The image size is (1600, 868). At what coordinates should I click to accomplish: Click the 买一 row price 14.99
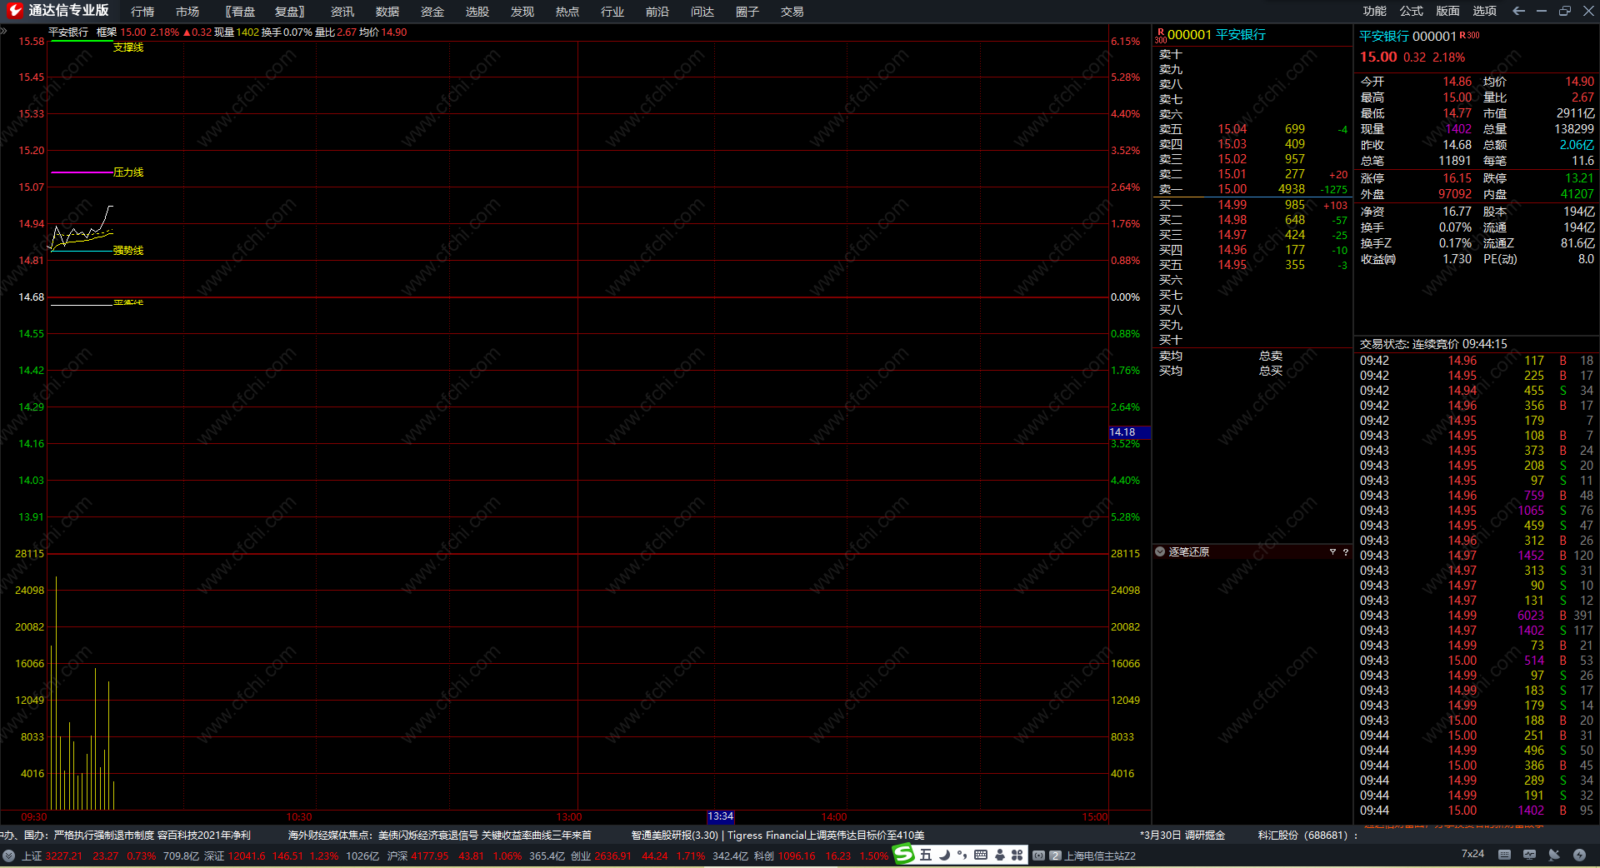pos(1232,205)
